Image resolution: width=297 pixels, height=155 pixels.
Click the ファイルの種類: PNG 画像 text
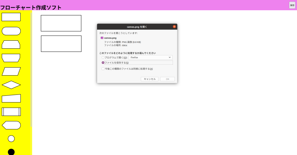point(122,42)
